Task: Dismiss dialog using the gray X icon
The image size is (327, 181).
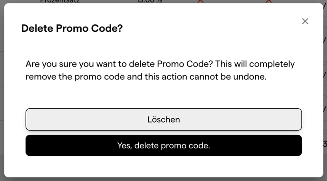Action: pos(305,21)
